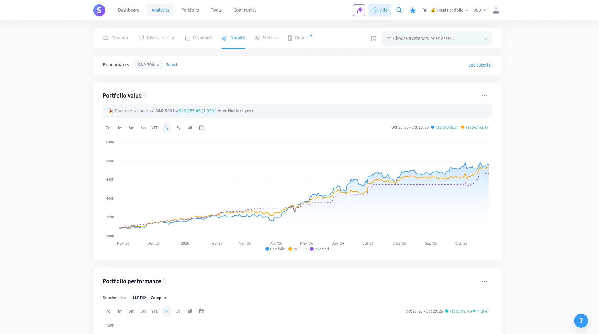Click Select to add a benchmark
The height and width of the screenshot is (334, 599).
point(172,65)
